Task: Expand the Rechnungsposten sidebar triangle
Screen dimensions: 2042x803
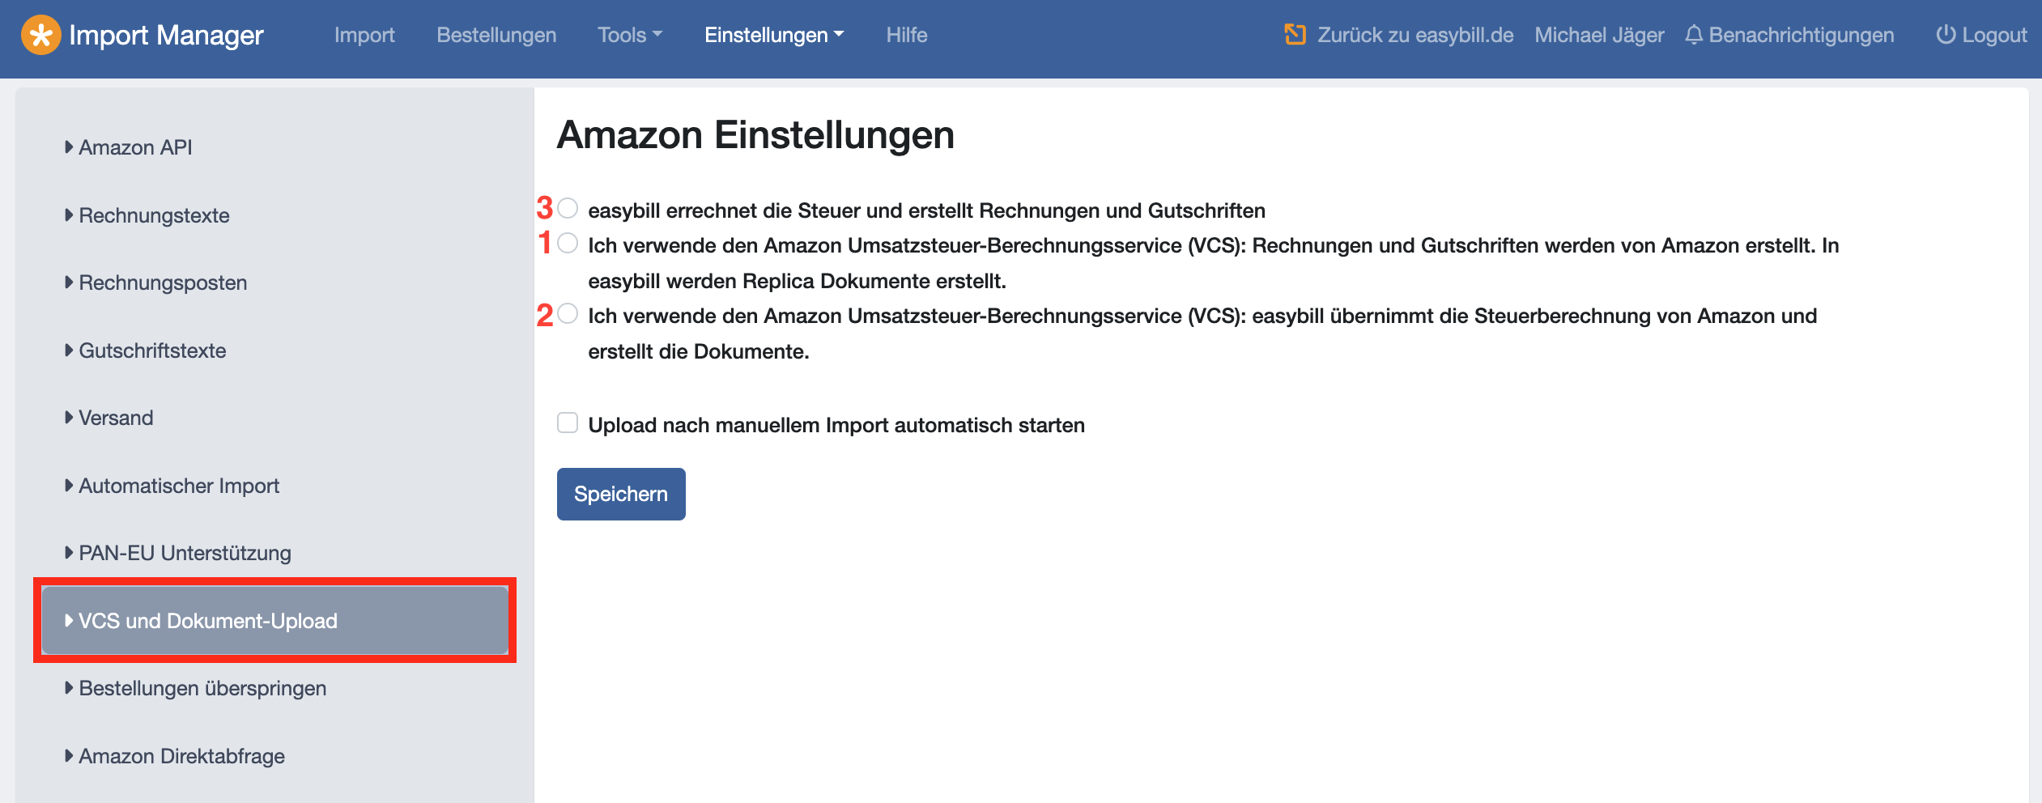Action: pyautogui.click(x=69, y=283)
